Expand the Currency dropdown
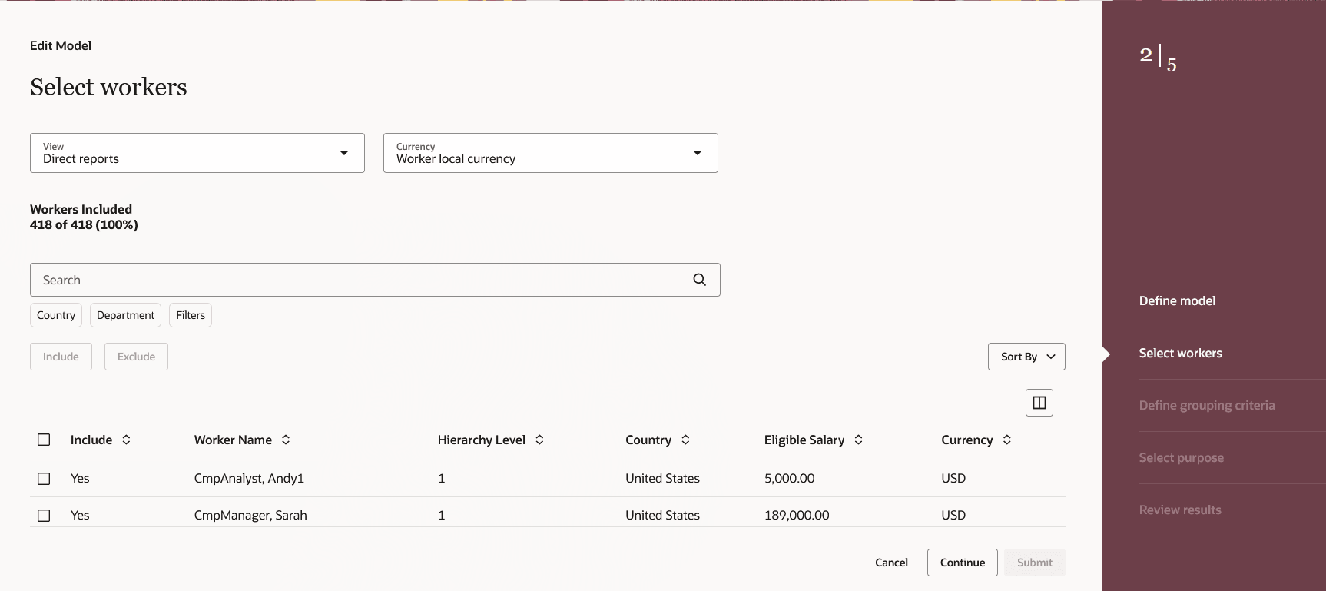 tap(550, 153)
